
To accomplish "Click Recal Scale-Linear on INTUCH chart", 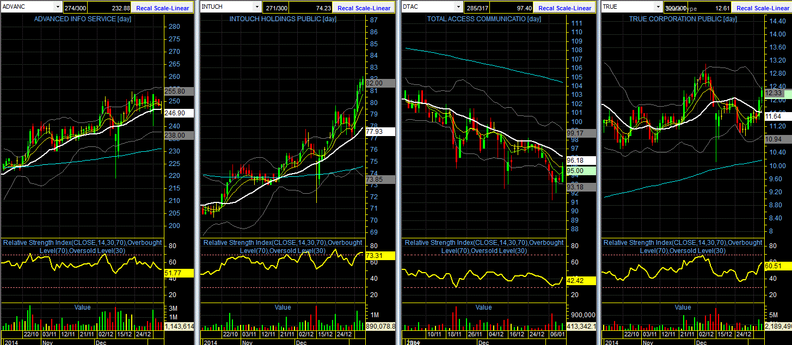I will click(363, 8).
